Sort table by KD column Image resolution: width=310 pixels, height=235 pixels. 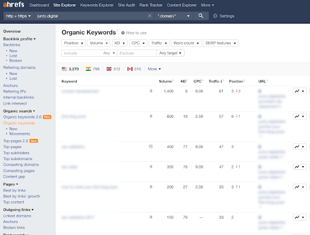click(x=183, y=82)
